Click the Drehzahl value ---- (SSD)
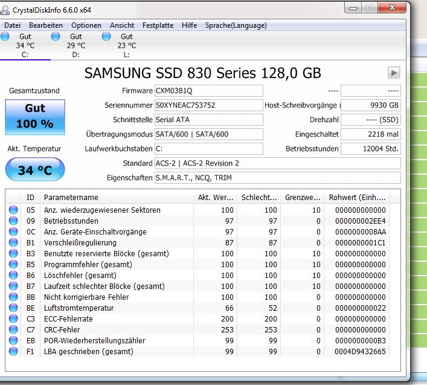Screen dimensions: 427x385 pos(371,120)
